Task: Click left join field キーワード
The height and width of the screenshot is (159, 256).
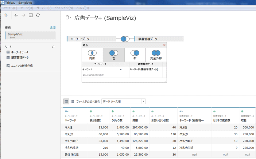Action: click(x=100, y=70)
